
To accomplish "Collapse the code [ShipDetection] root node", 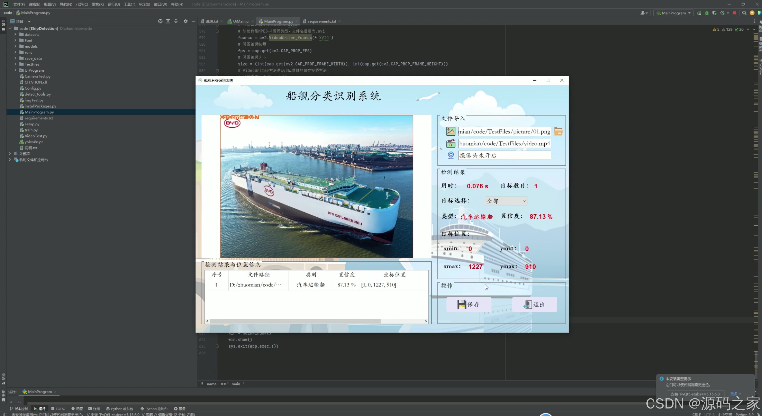I will click(10, 28).
